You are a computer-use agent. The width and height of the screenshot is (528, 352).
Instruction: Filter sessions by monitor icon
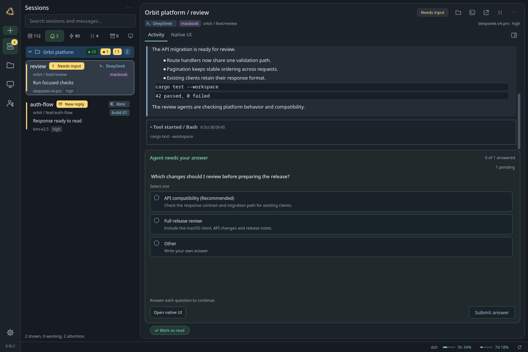click(x=131, y=36)
